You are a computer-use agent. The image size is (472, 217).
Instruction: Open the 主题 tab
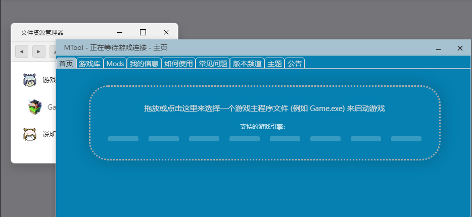pos(274,64)
